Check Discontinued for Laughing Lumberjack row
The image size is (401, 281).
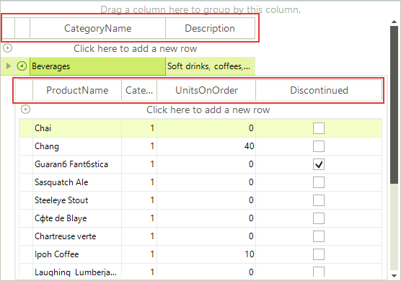319,272
